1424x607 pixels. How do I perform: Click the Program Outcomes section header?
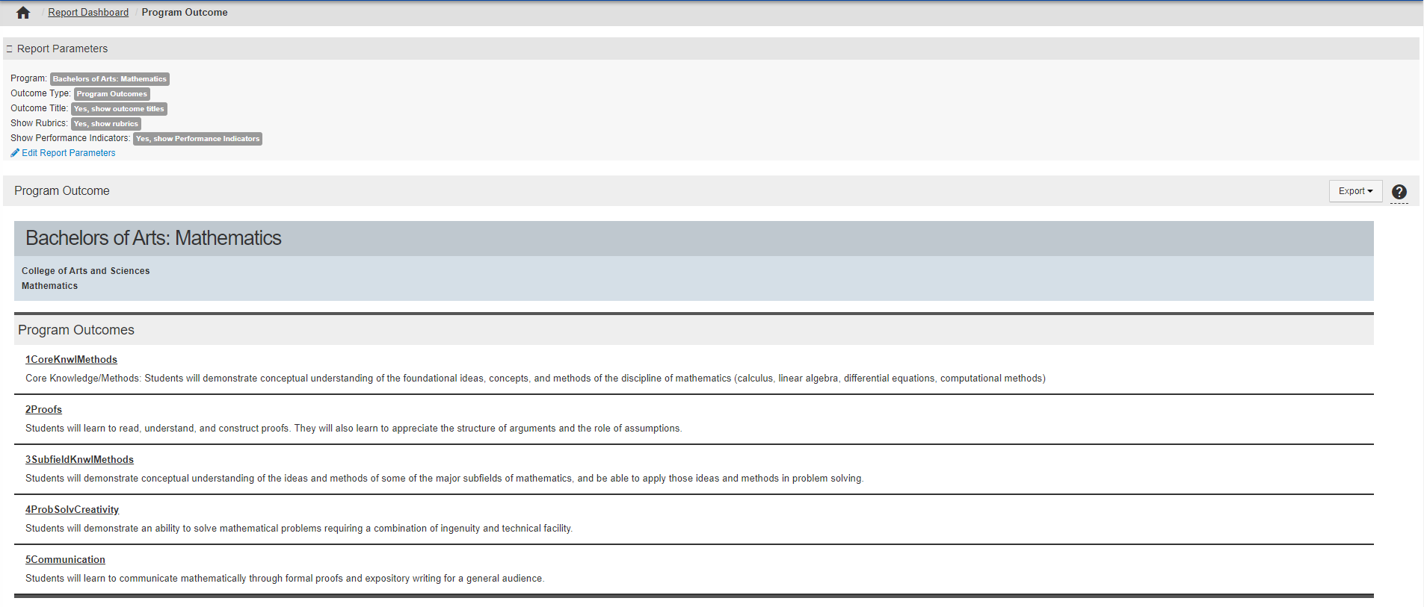[76, 330]
